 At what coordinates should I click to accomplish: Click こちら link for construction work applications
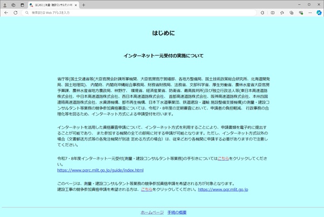pyautogui.click(x=147, y=190)
